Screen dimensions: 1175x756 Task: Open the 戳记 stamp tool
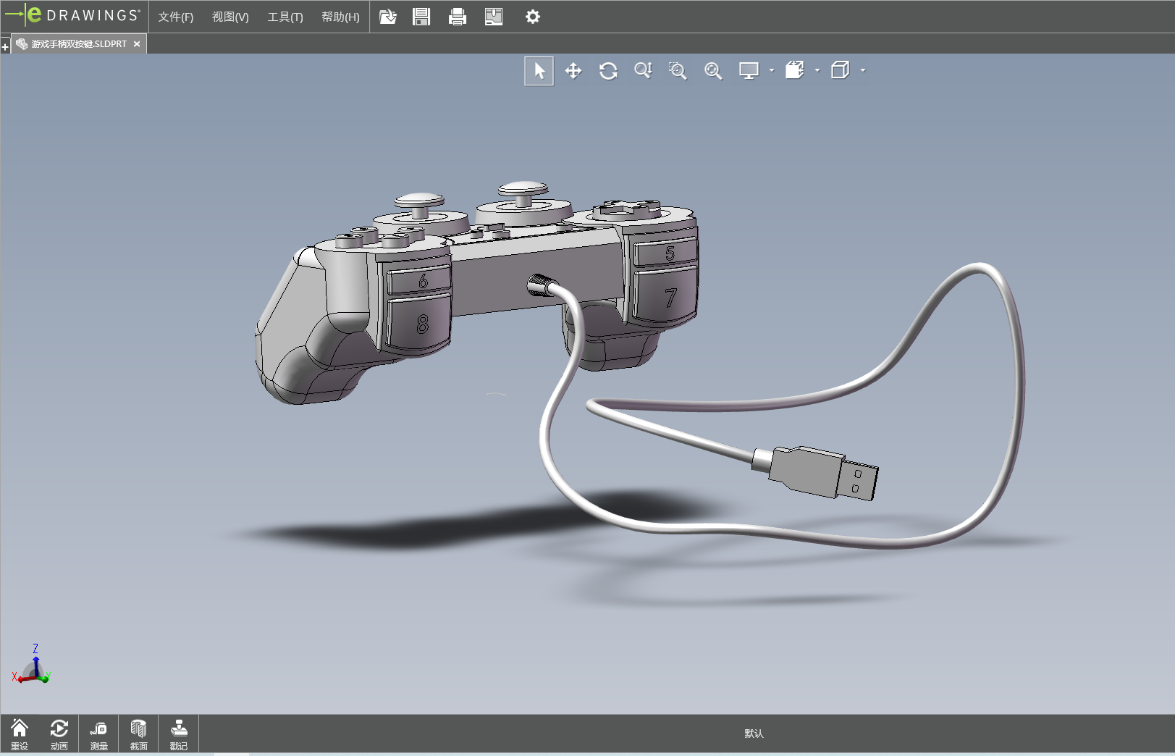click(179, 734)
